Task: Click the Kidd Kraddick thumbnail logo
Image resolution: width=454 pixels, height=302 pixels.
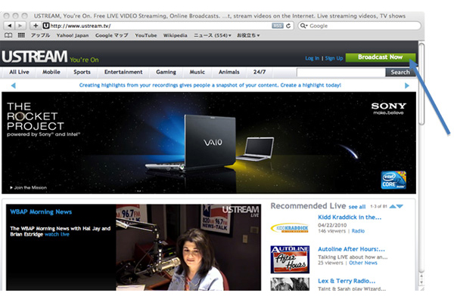Action: (290, 228)
